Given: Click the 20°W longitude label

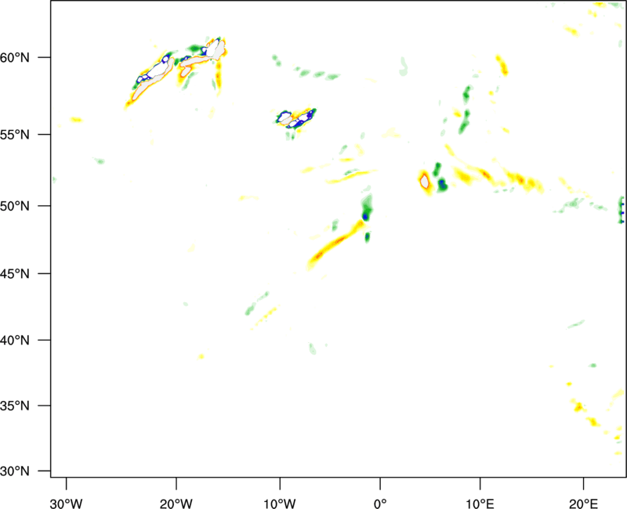Looking at the screenshot, I should (x=176, y=504).
